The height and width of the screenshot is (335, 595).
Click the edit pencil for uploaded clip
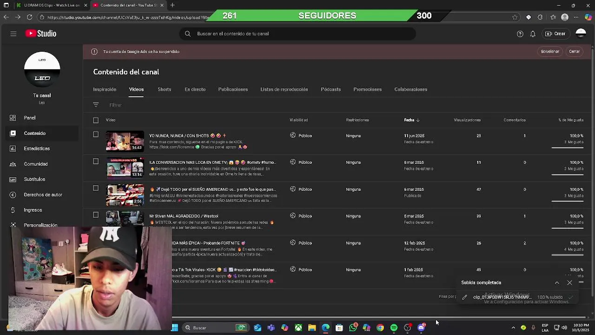coord(464,297)
